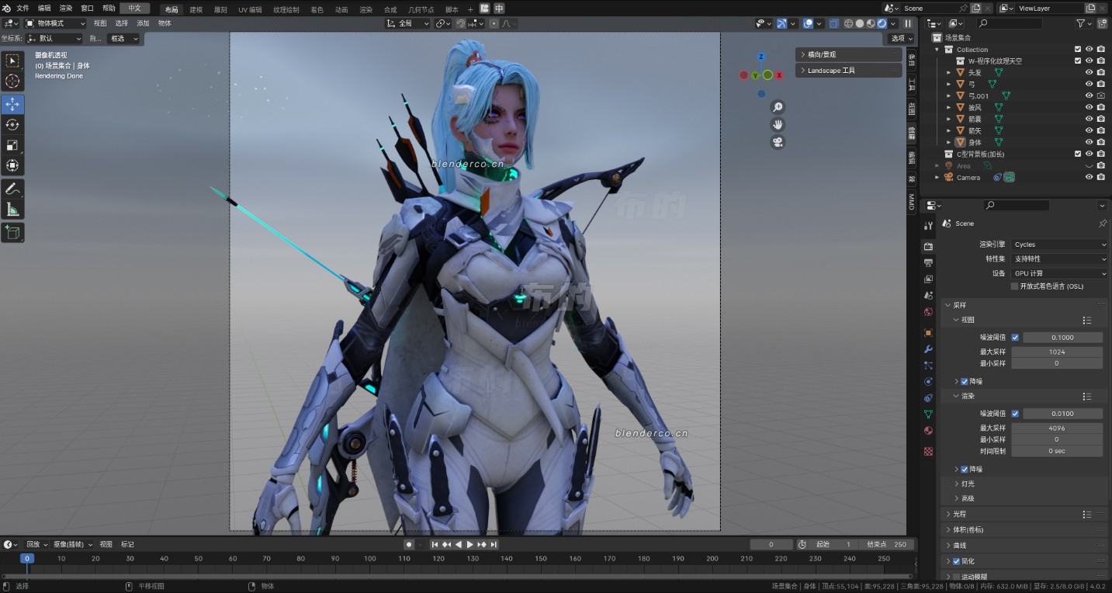Viewport: 1112px width, 593px height.
Task: Open the View Layer properties tab icon
Action: 928,279
